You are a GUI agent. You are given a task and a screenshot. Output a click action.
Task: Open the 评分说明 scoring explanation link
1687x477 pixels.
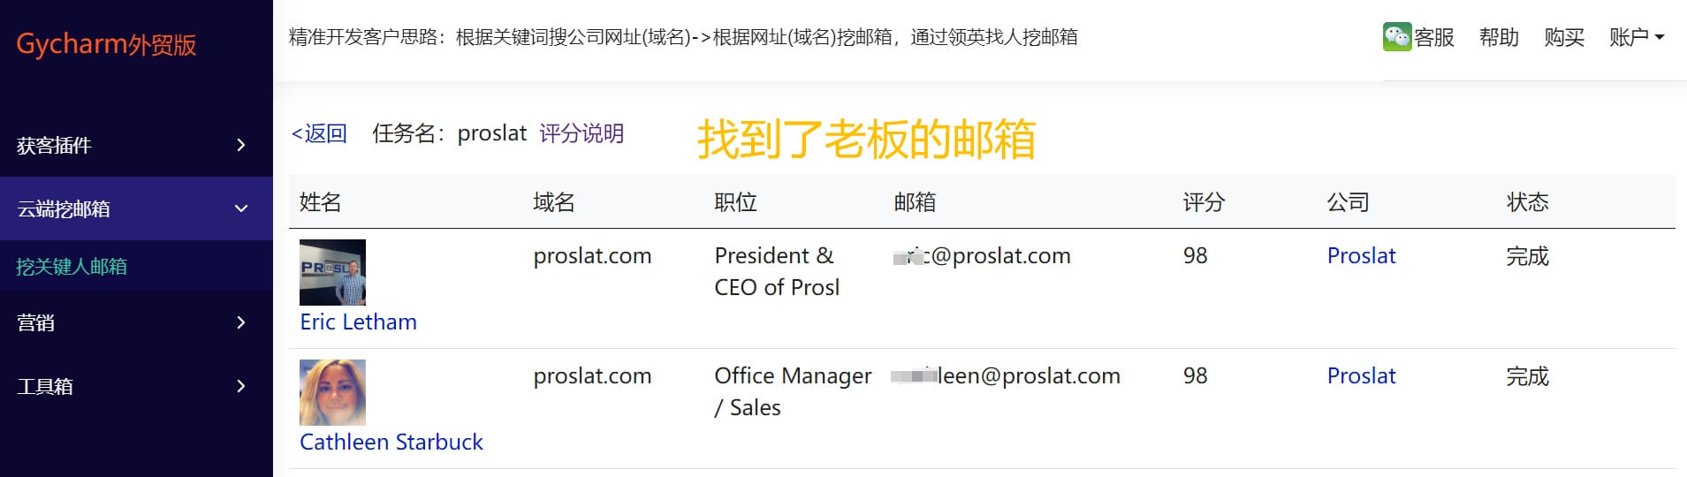click(581, 133)
